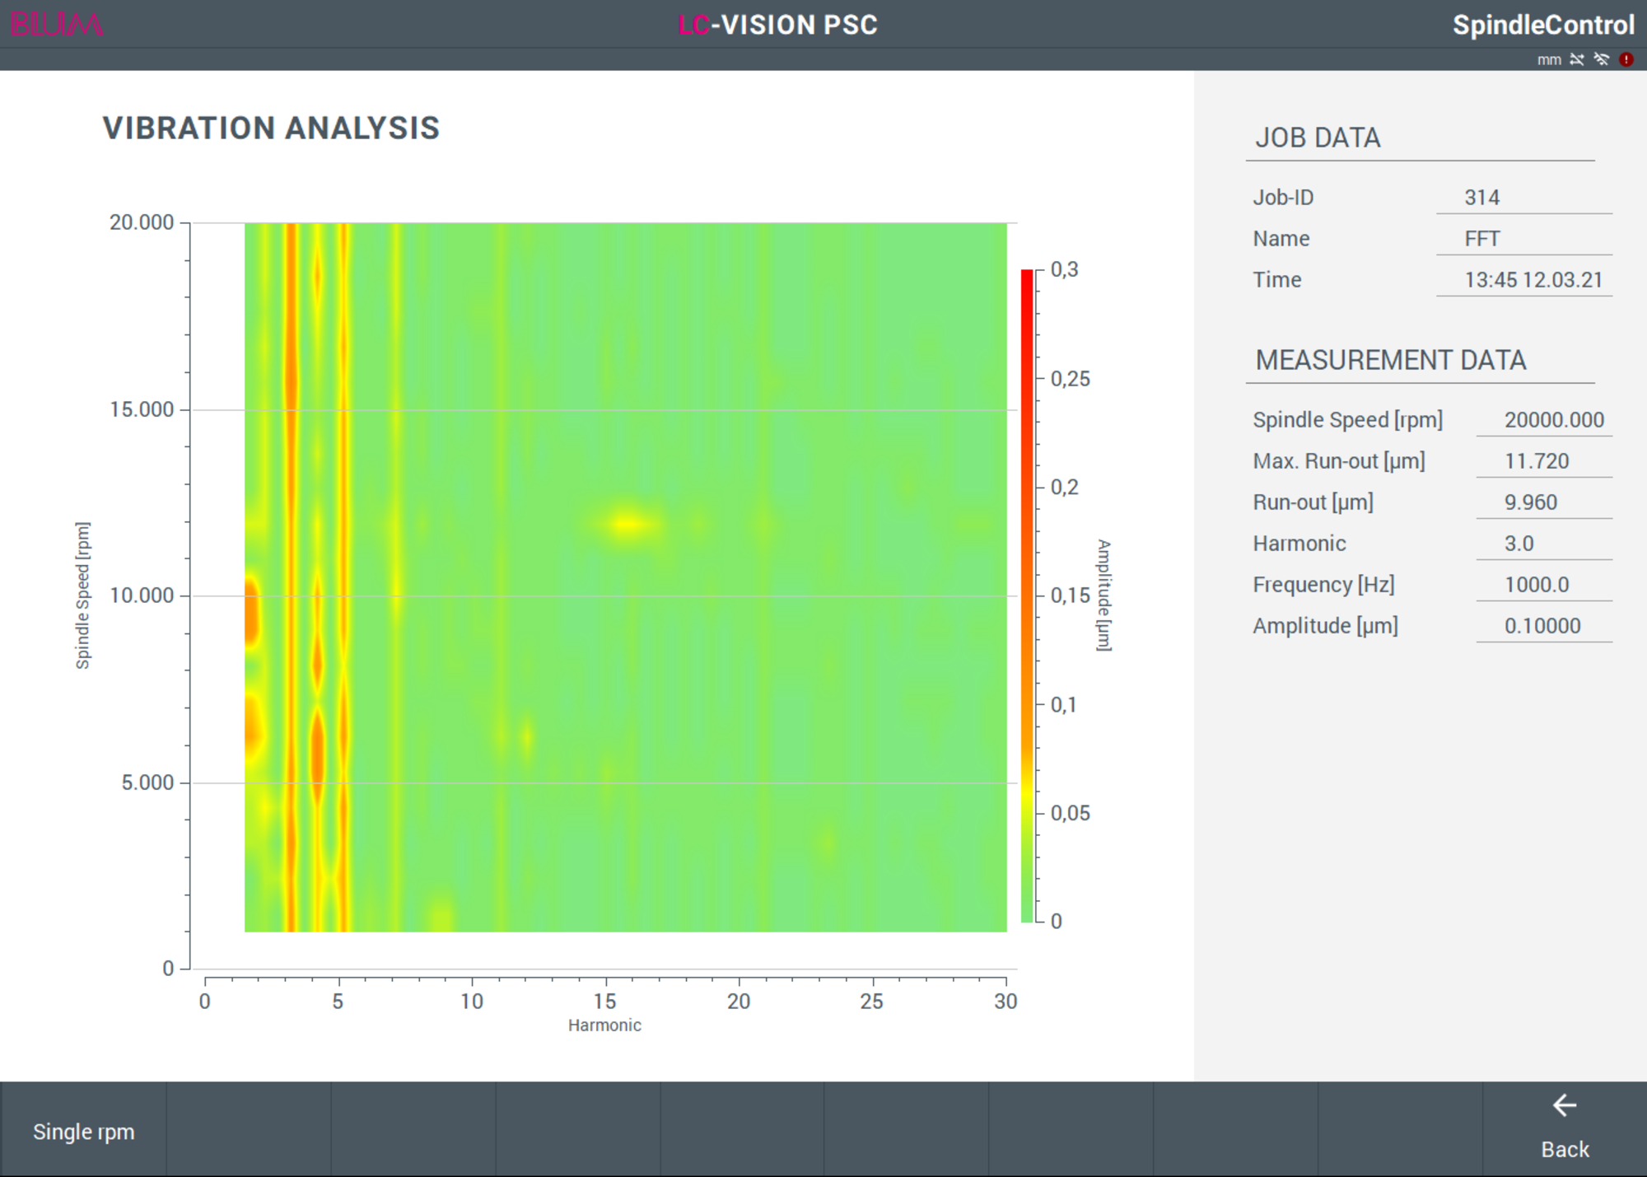Click the Harmonic value field

(1544, 544)
